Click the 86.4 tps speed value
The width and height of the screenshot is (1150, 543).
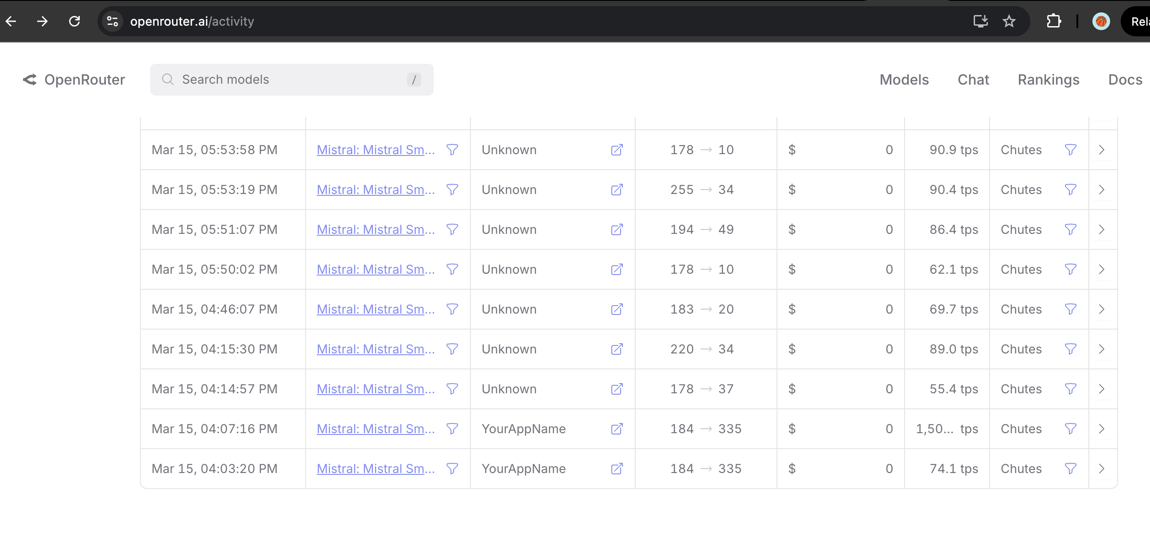954,230
